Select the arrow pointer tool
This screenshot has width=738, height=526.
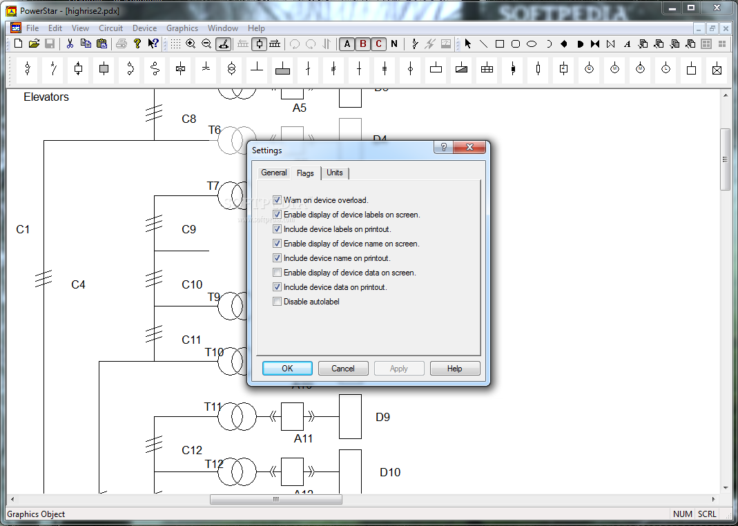pos(468,43)
